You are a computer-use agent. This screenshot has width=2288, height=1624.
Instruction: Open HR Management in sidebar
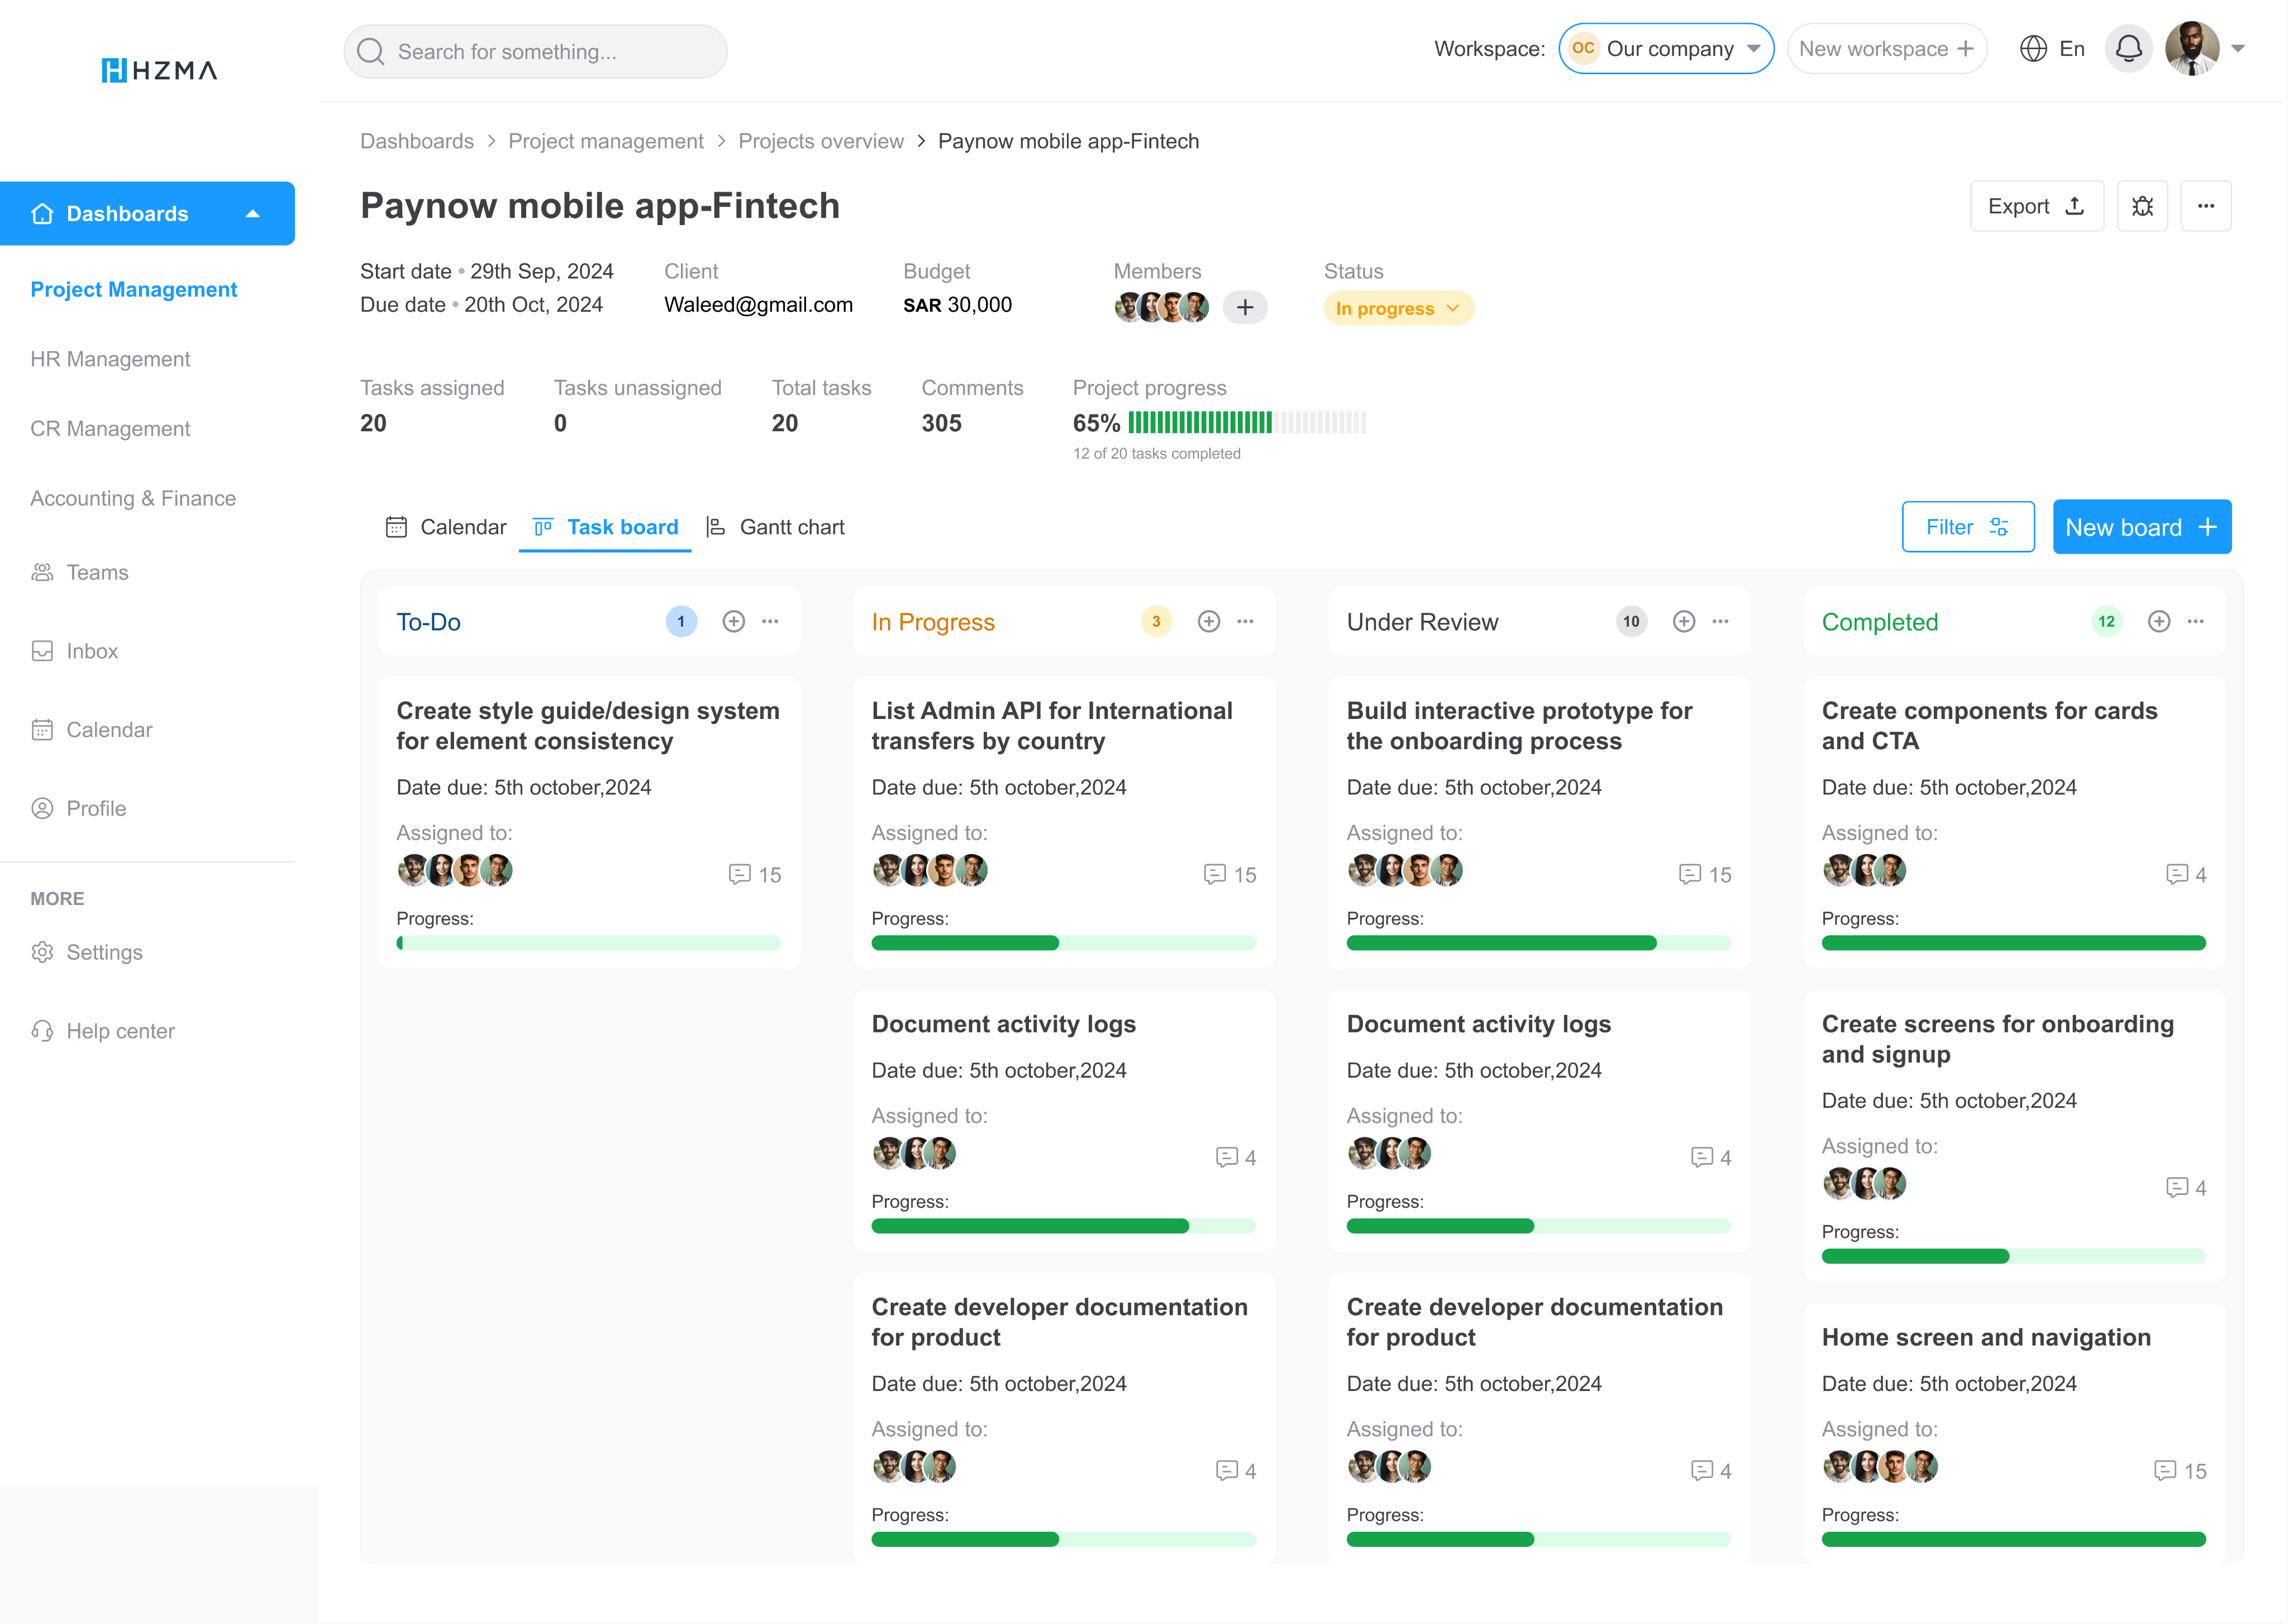pyautogui.click(x=110, y=360)
